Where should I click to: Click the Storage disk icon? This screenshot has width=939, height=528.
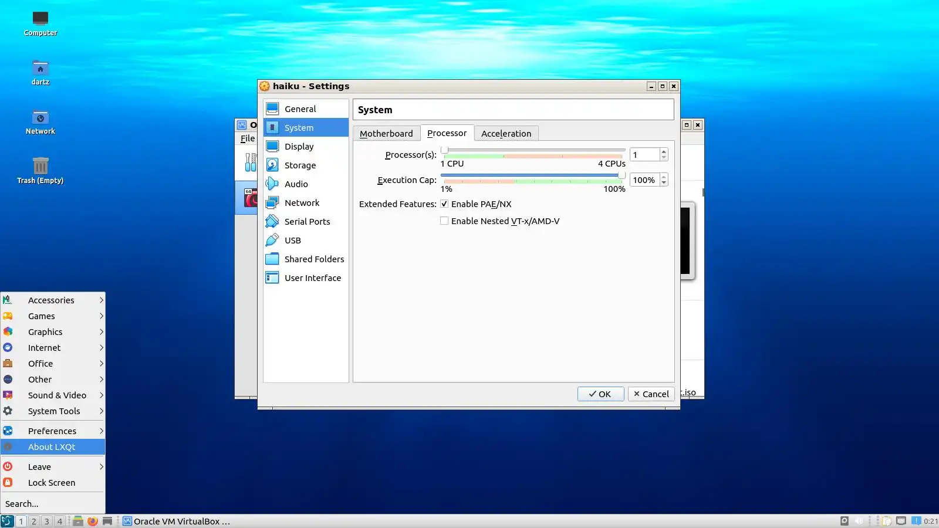[272, 165]
